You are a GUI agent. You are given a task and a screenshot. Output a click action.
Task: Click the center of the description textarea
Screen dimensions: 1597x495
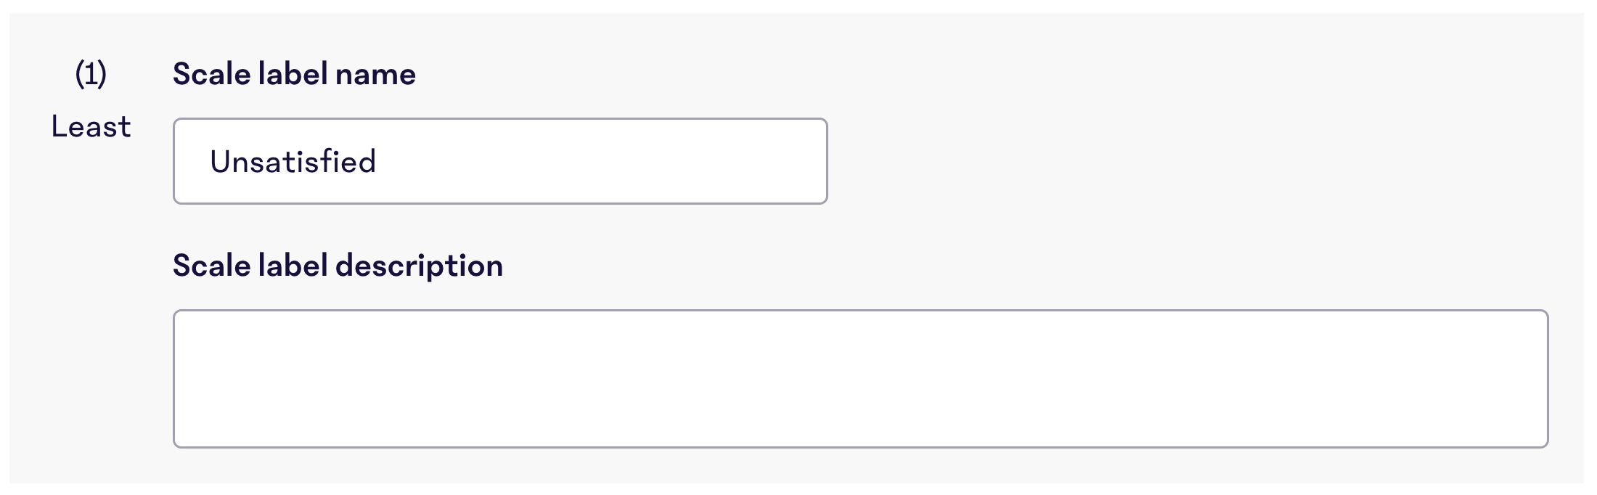[860, 379]
